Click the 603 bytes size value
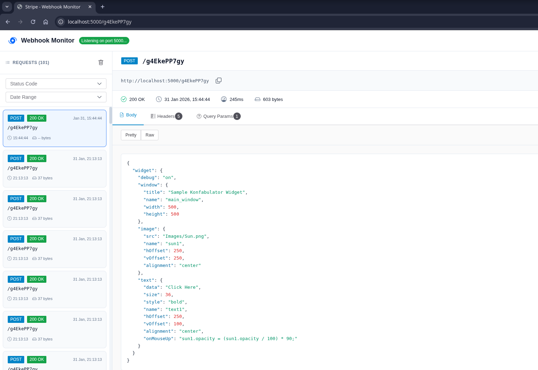 pyautogui.click(x=273, y=100)
